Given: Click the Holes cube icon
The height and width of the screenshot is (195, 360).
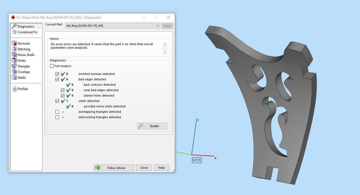Looking at the screenshot, I should tap(14, 60).
